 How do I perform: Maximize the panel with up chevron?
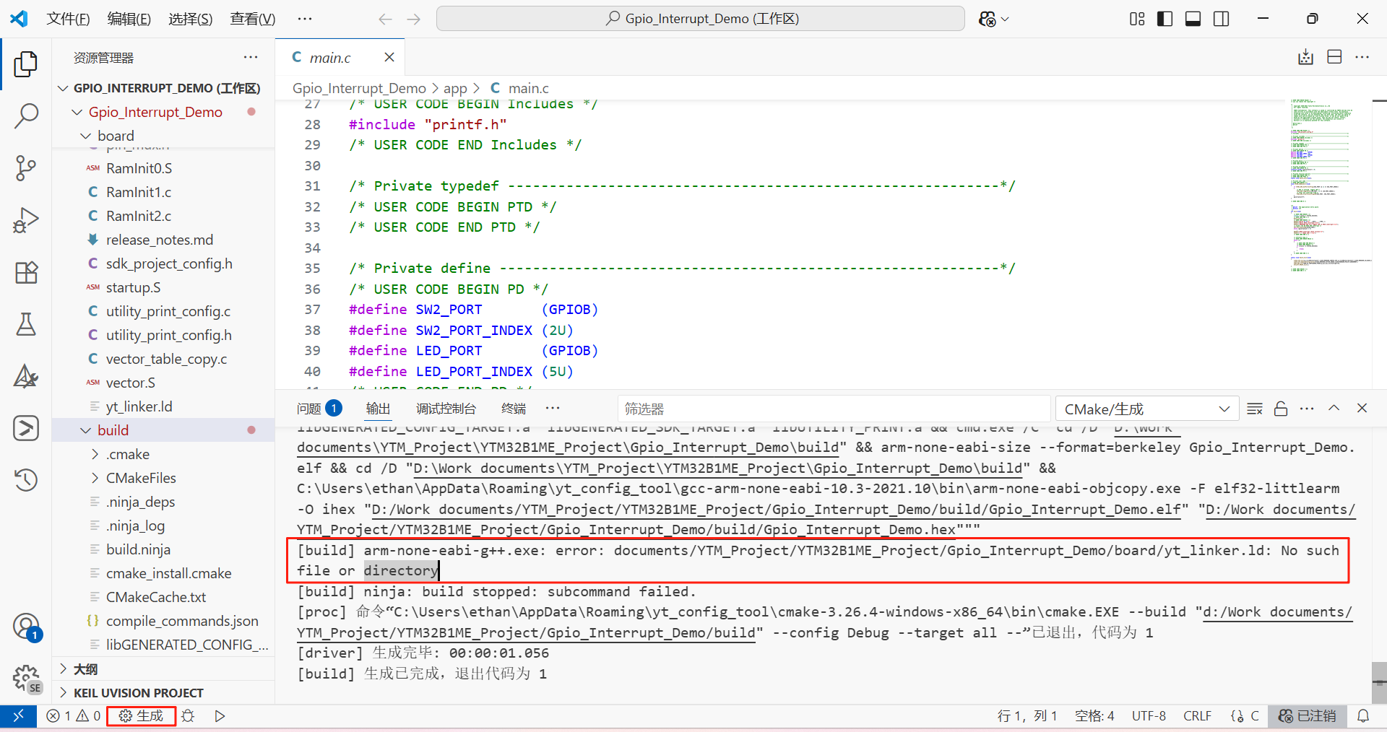[1334, 409]
